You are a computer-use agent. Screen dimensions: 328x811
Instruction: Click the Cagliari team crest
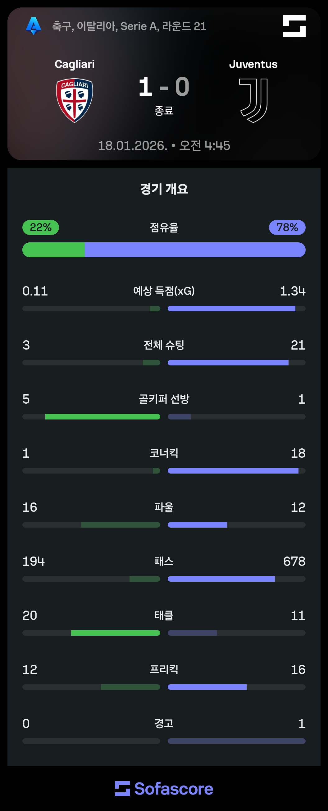click(74, 100)
